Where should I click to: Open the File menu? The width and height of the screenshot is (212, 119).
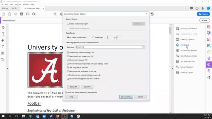coord(2,5)
